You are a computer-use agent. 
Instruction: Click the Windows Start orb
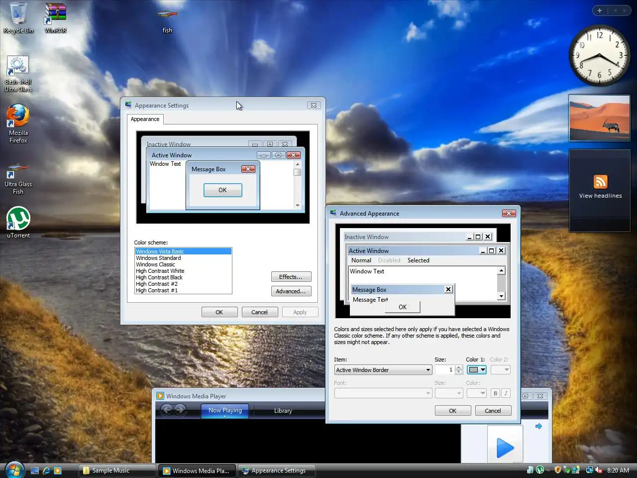tap(14, 470)
